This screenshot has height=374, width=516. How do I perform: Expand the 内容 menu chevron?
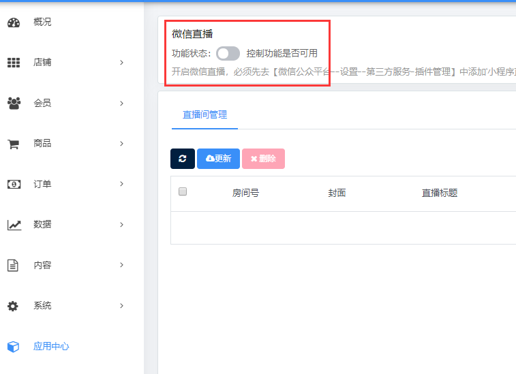(x=122, y=265)
